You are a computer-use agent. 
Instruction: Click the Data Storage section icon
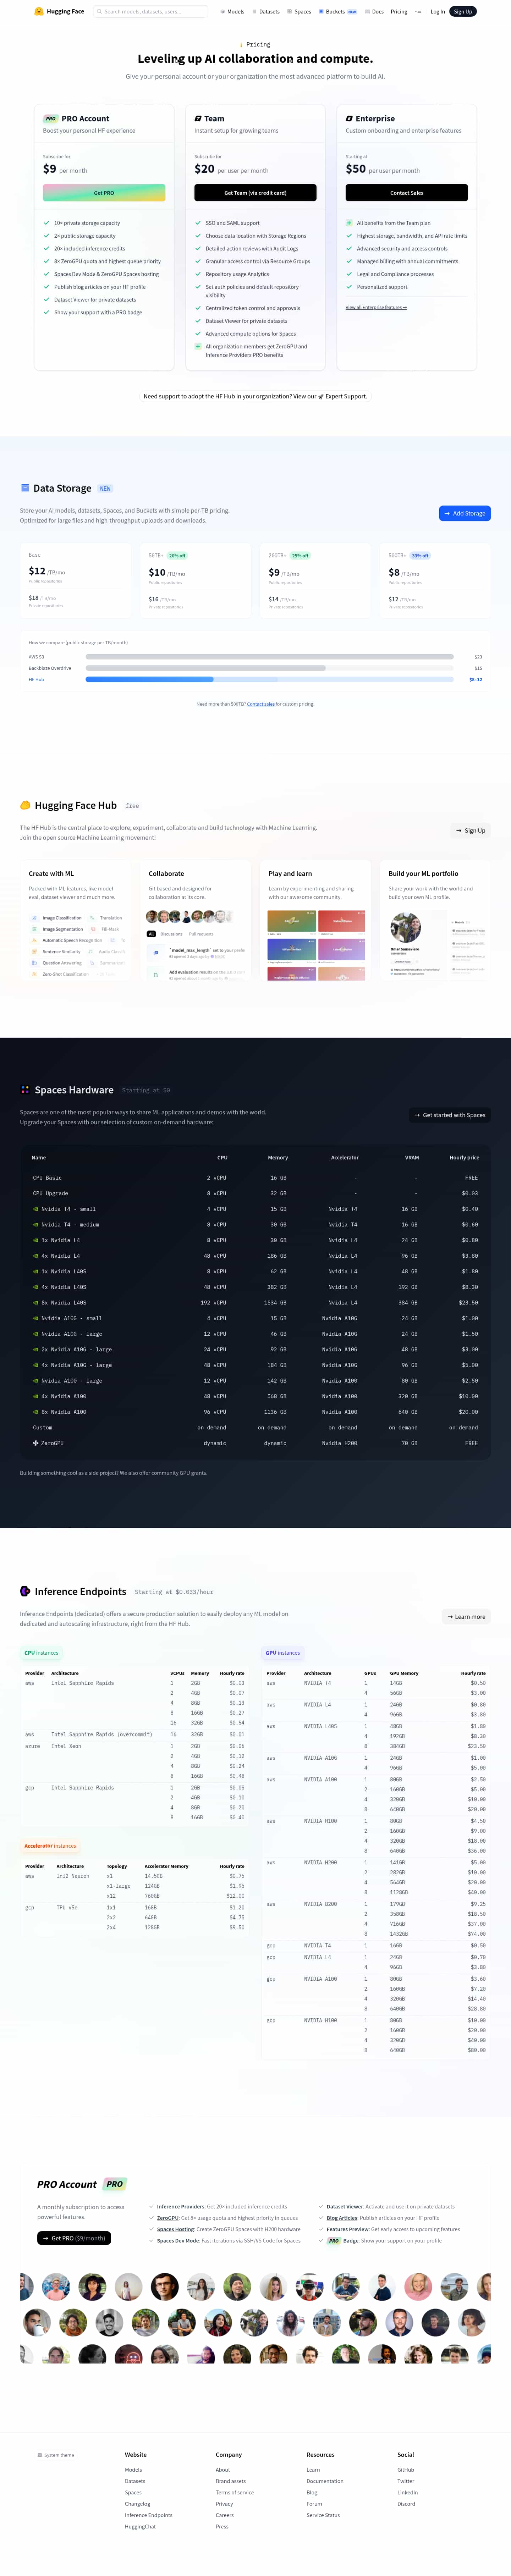coord(25,488)
